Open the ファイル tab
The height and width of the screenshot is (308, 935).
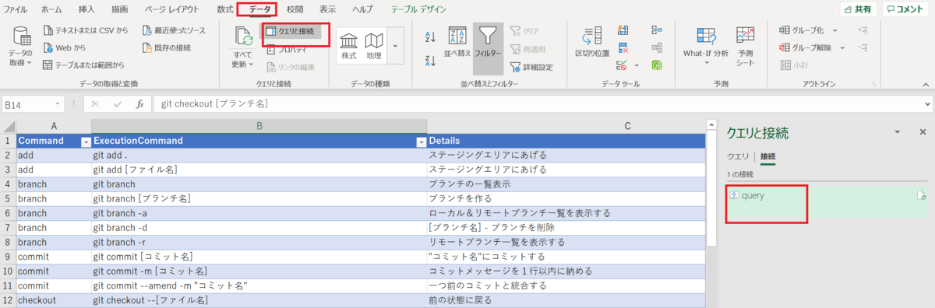click(x=15, y=9)
